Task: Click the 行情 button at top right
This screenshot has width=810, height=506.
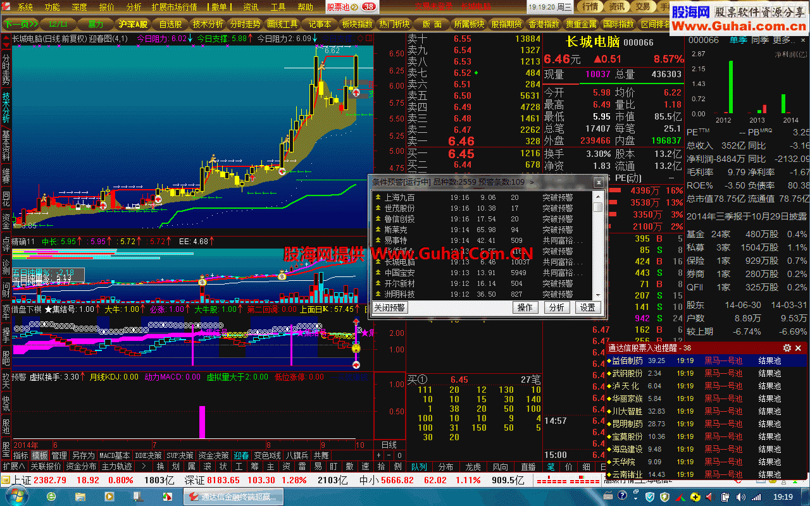Action: [590, 6]
